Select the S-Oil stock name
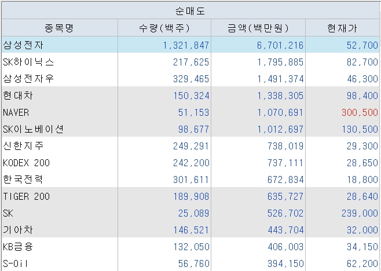Image resolution: width=381 pixels, height=271 pixels. (15, 263)
